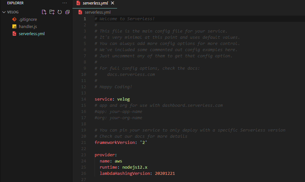Click the 'nodejs12.x' runtime value
The width and height of the screenshot is (305, 182).
[x=135, y=167]
